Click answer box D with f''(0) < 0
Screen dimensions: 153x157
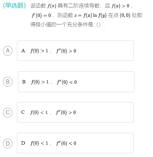pos(75,143)
